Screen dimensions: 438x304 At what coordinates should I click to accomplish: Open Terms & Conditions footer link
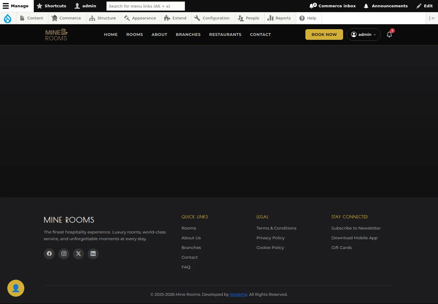(276, 228)
